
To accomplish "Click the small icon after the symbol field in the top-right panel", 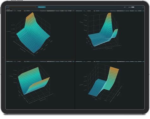I will pyautogui.click(x=95, y=11).
